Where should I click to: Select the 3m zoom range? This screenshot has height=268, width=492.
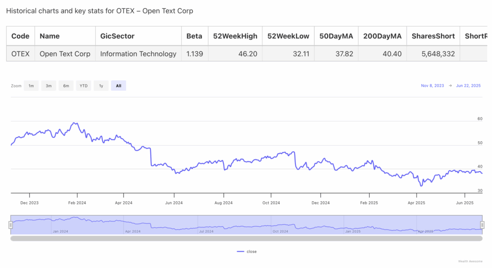coord(49,85)
